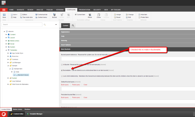This screenshot has height=117, width=195.
Task: Click Build query under Default bucket query
Action: [x=65, y=84]
